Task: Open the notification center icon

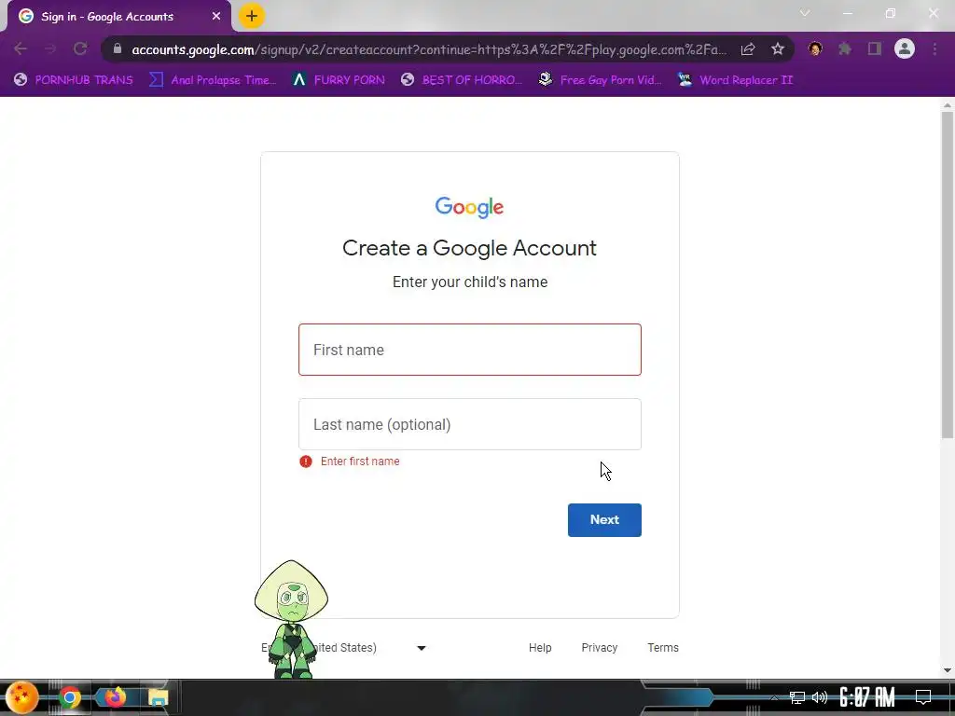Action: 923,697
